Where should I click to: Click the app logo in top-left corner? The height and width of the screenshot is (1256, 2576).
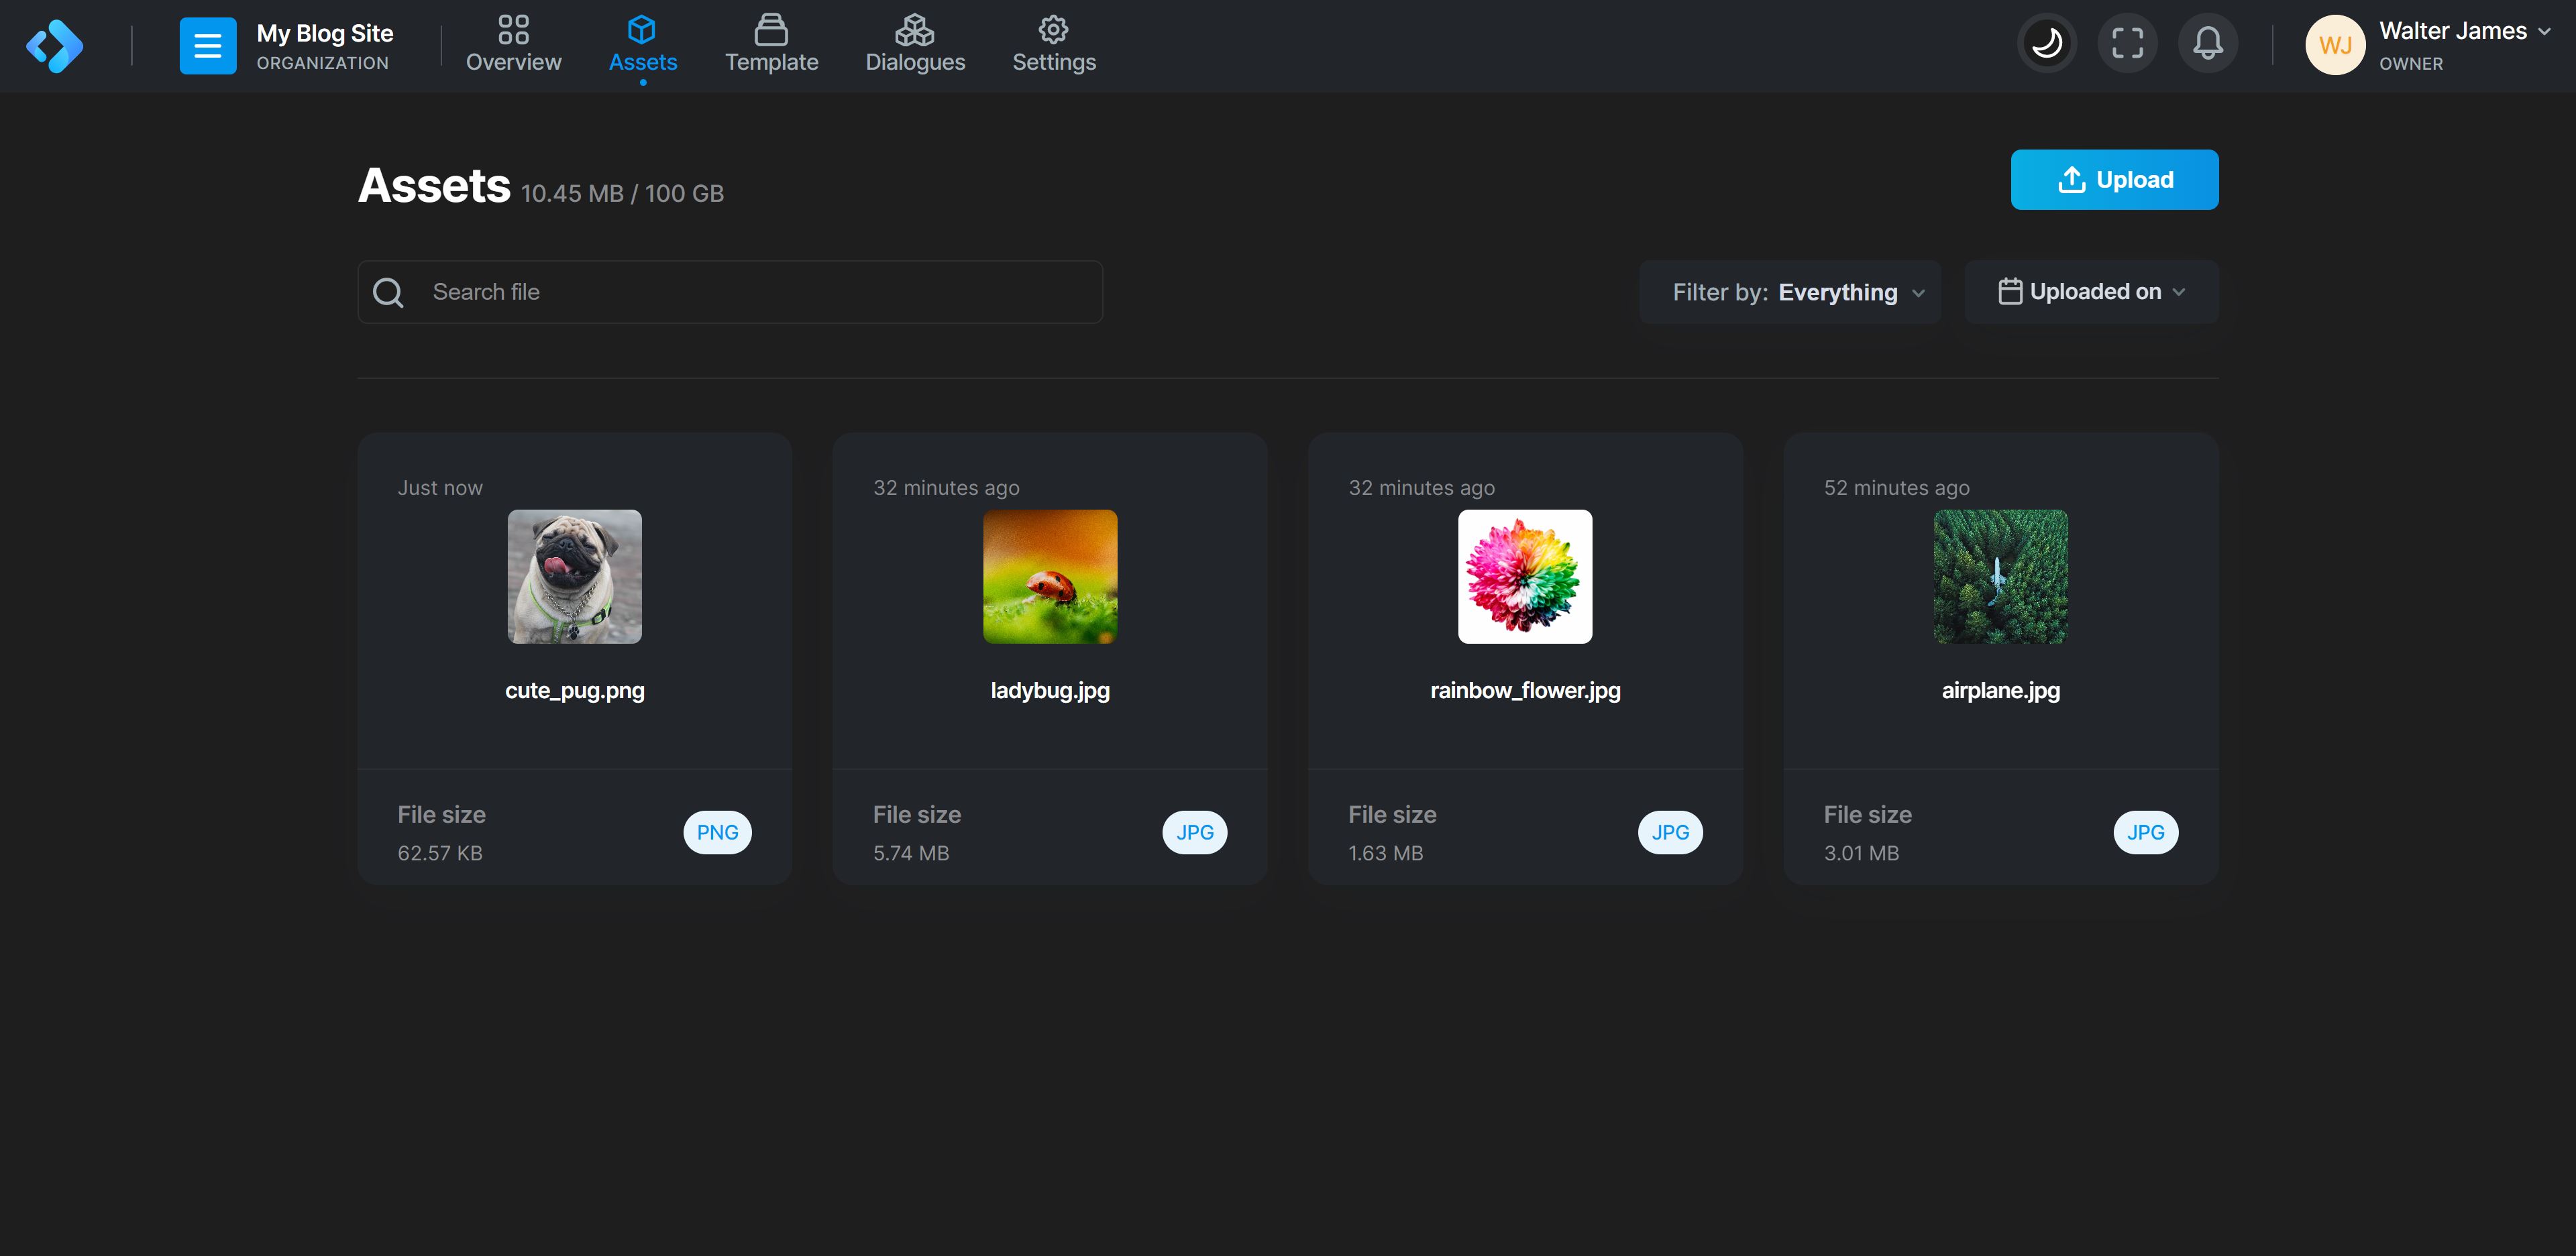pyautogui.click(x=54, y=46)
